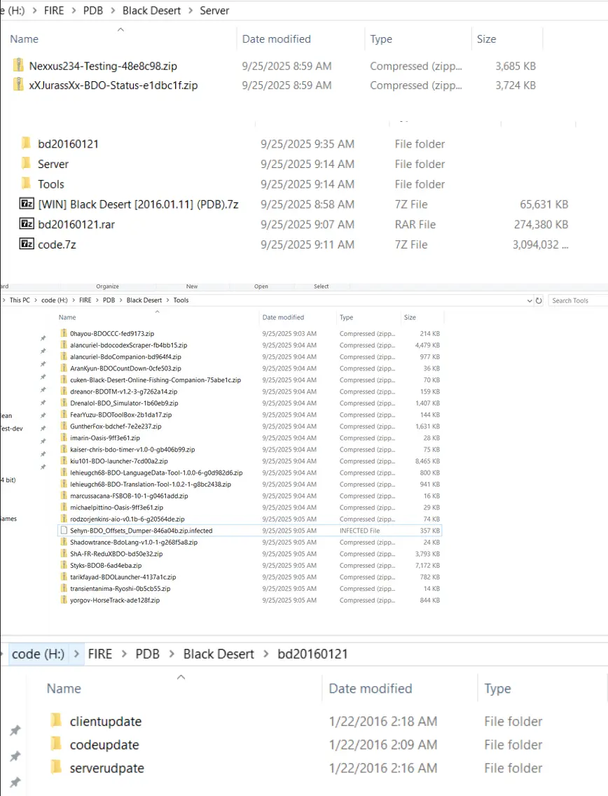Click zip icon of FearYuzu-BDOToolBox-2b1da17.zip
This screenshot has width=608, height=796.
click(64, 414)
